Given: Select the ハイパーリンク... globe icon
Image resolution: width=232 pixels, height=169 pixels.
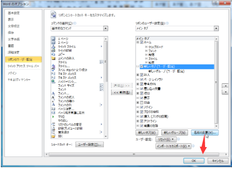Looking at the screenshot, I should (x=53, y=81).
